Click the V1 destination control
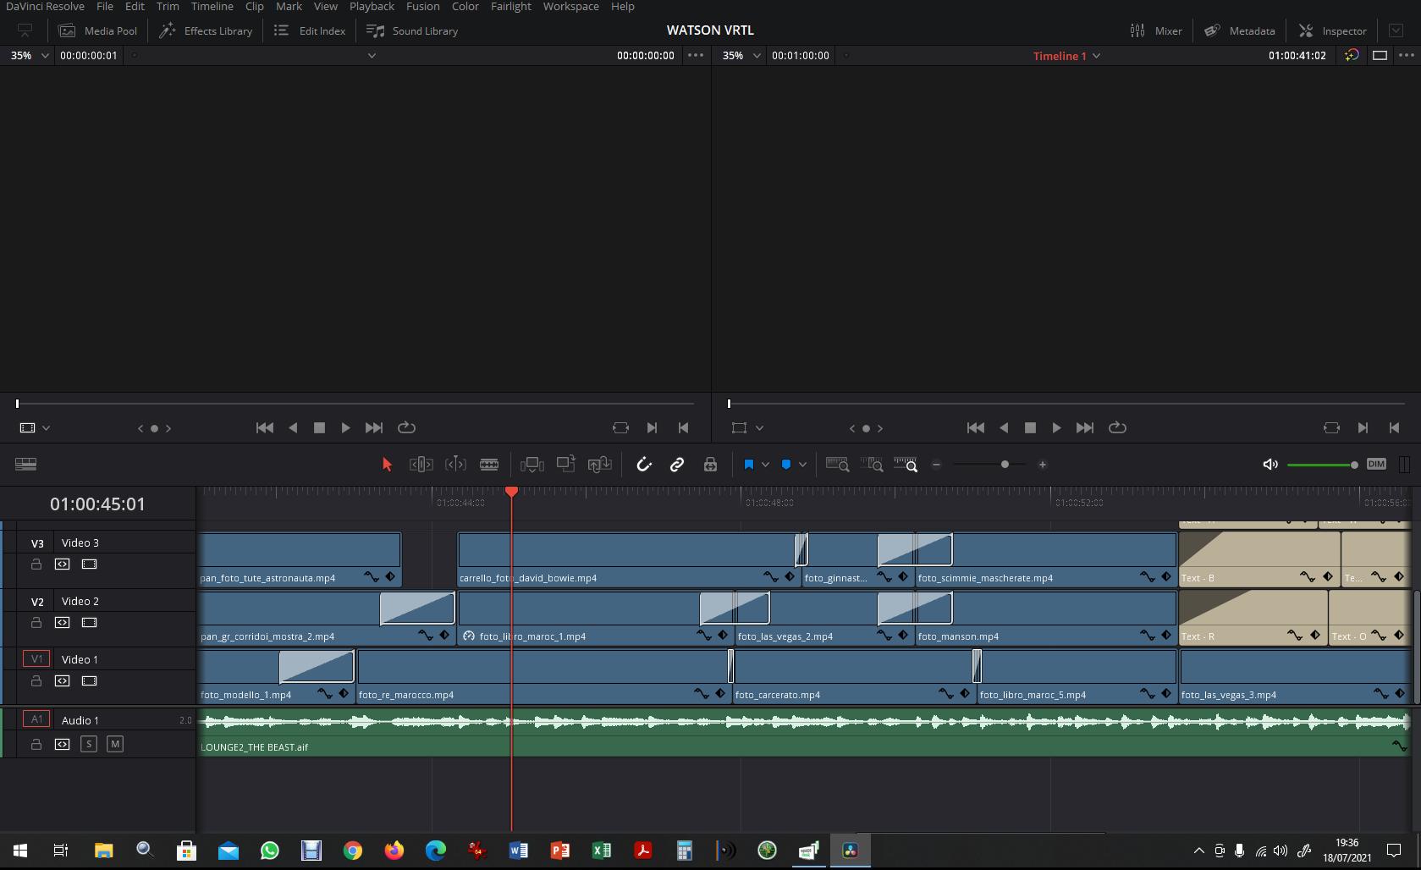The height and width of the screenshot is (870, 1421). 36,658
